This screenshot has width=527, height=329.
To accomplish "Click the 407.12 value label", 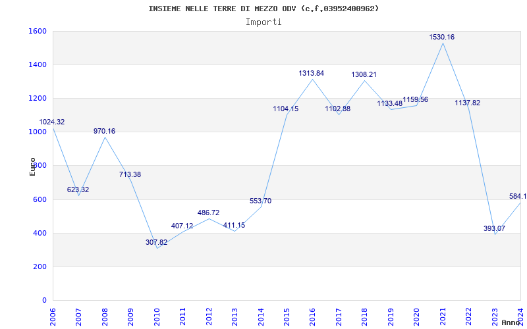I will (x=182, y=226).
